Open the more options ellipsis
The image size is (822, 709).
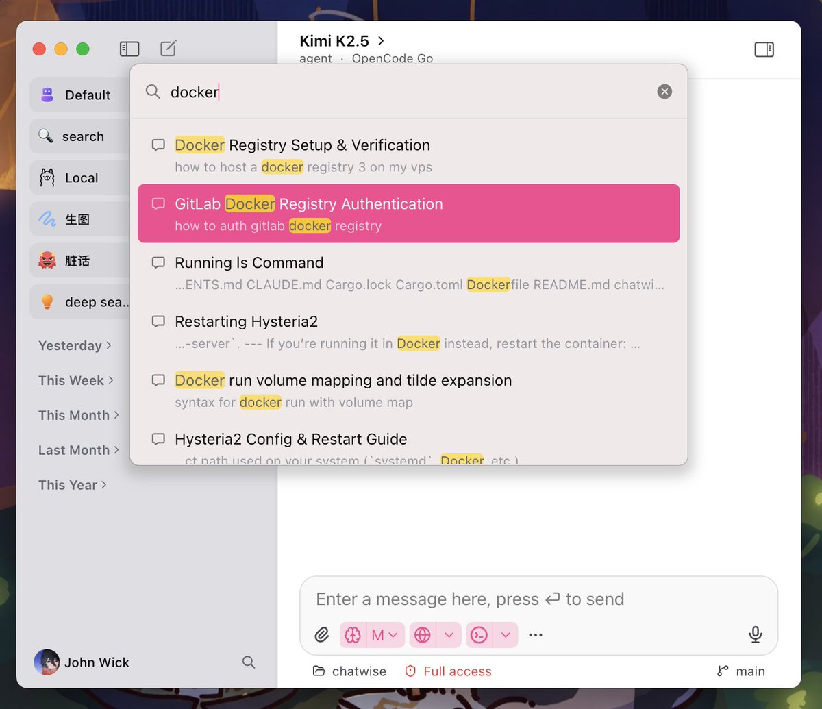(x=536, y=635)
